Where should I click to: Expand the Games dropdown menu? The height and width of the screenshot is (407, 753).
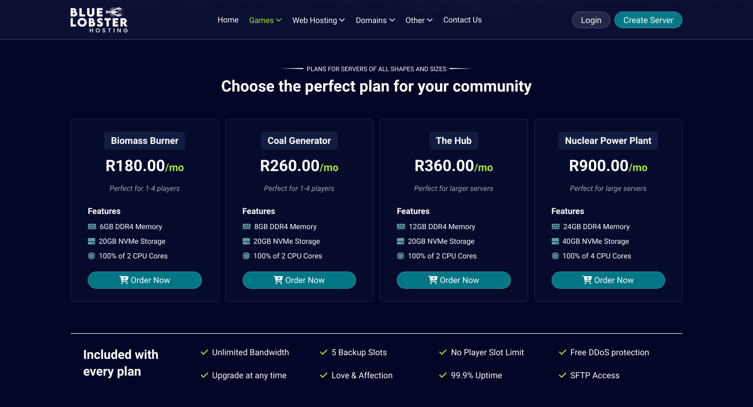coord(265,20)
